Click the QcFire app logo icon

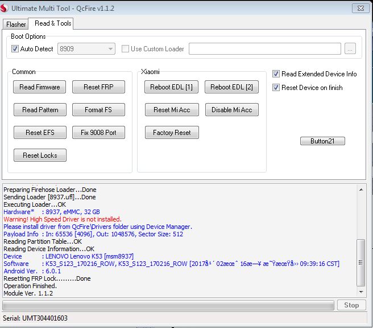(x=4, y=9)
